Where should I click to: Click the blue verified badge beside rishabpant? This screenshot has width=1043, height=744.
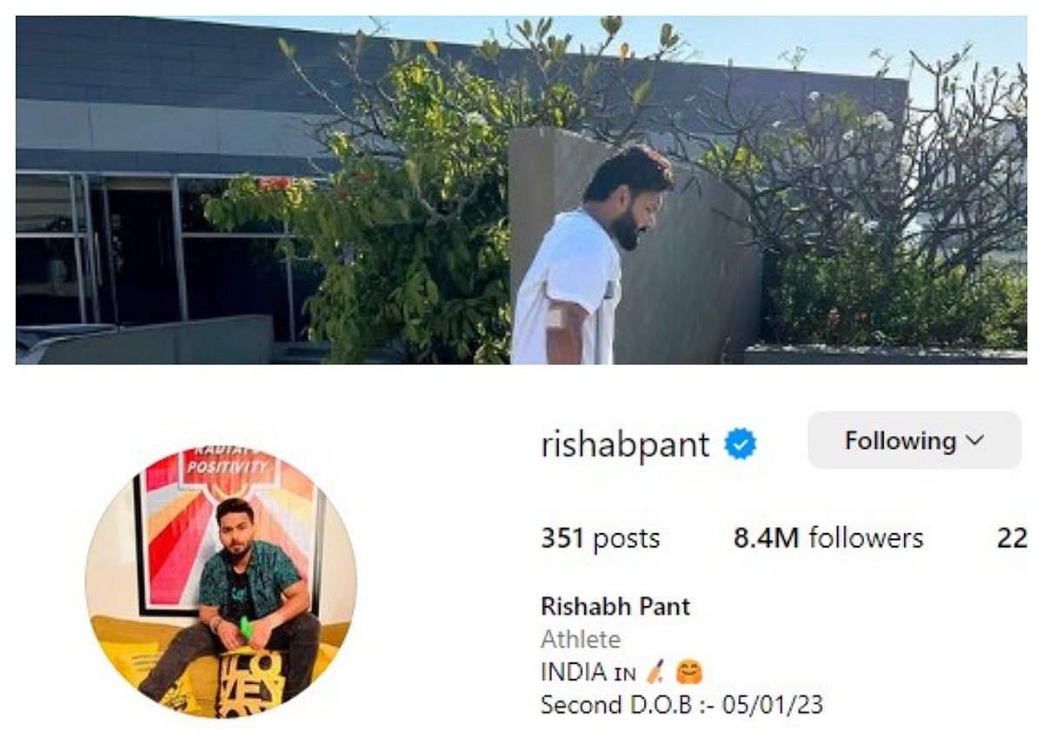coord(741,444)
